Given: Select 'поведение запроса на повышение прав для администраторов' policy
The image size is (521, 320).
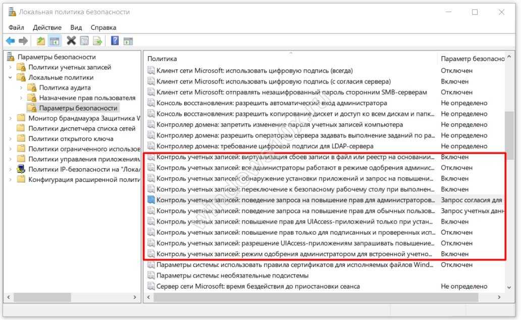Looking at the screenshot, I should tap(295, 200).
